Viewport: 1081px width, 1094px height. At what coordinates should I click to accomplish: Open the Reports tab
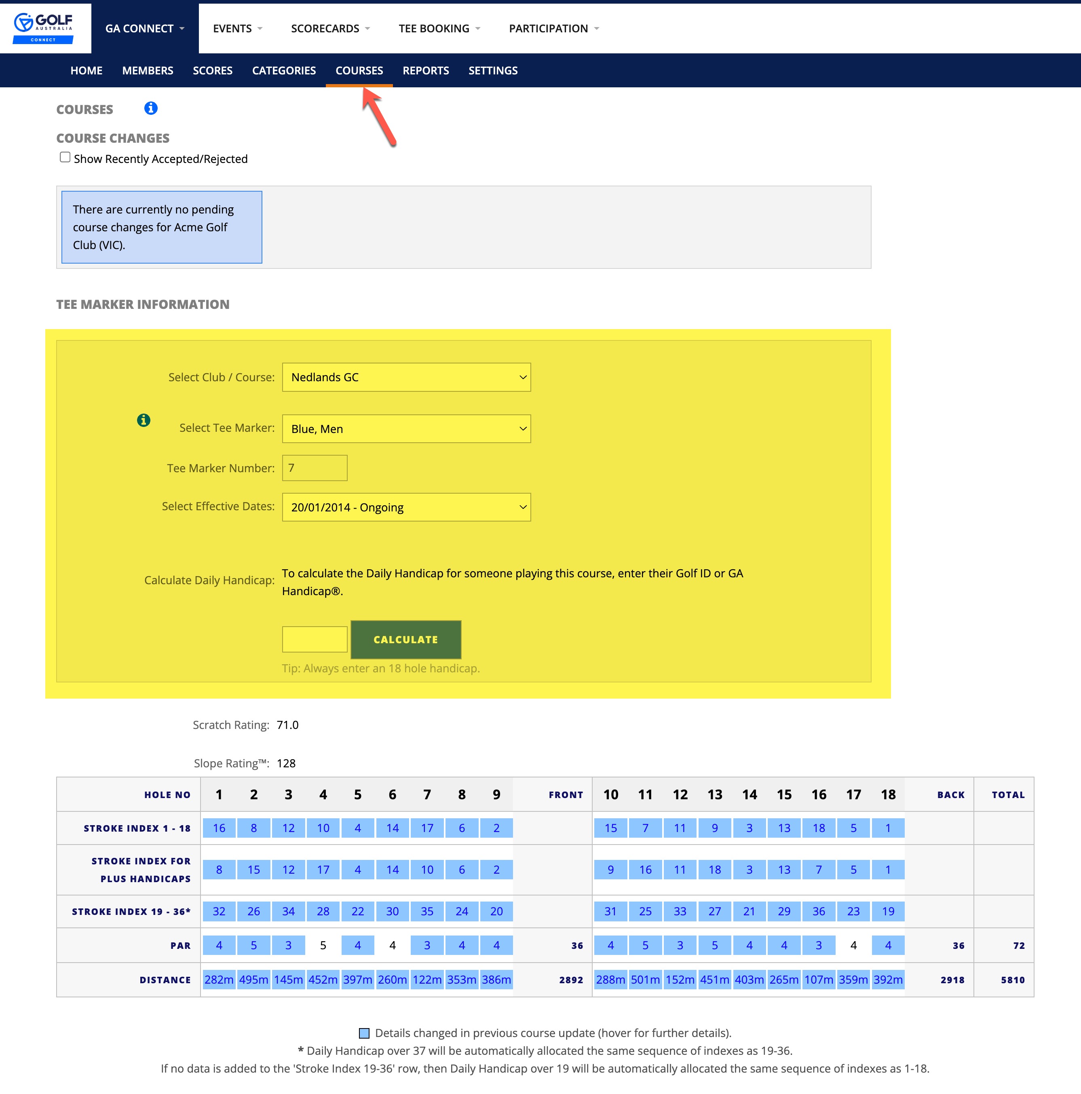425,71
